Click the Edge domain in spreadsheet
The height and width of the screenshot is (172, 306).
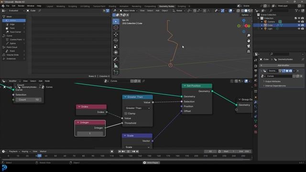(14, 24)
